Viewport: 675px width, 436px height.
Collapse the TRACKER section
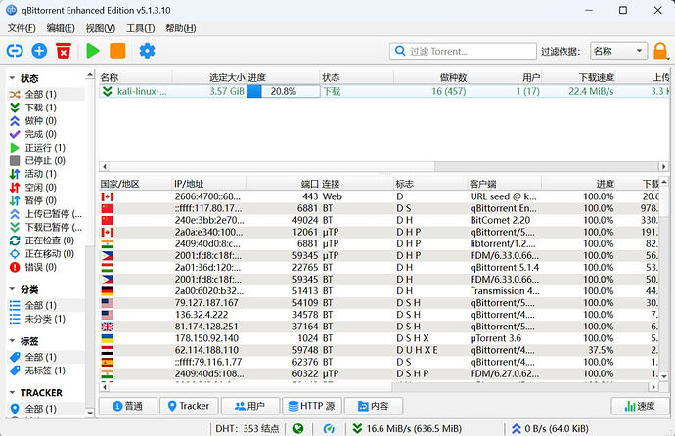[x=12, y=393]
